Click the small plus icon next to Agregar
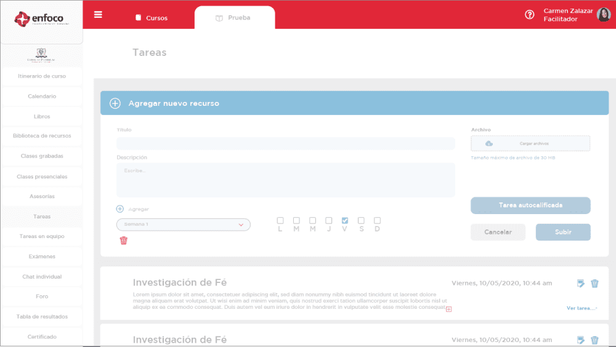Image resolution: width=616 pixels, height=347 pixels. tap(120, 209)
